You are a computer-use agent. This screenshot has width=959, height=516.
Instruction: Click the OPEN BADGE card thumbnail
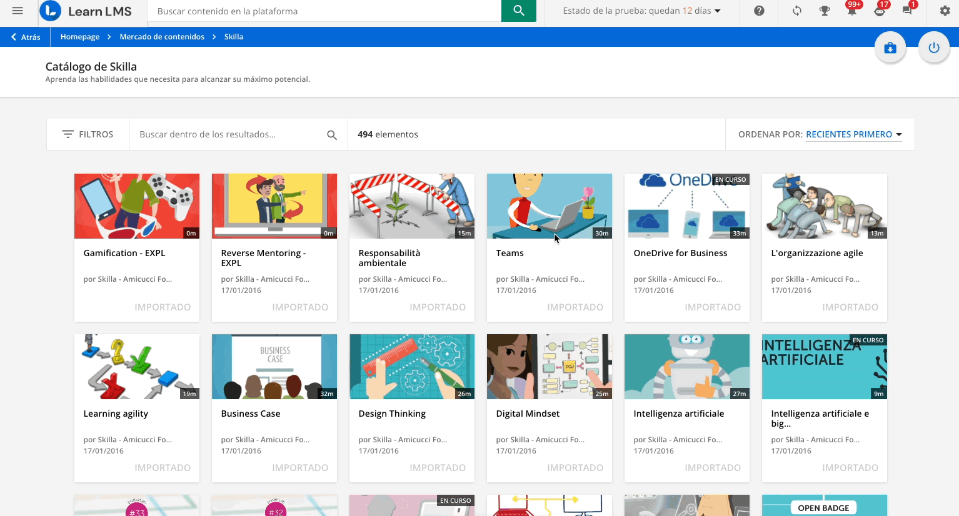(825, 505)
